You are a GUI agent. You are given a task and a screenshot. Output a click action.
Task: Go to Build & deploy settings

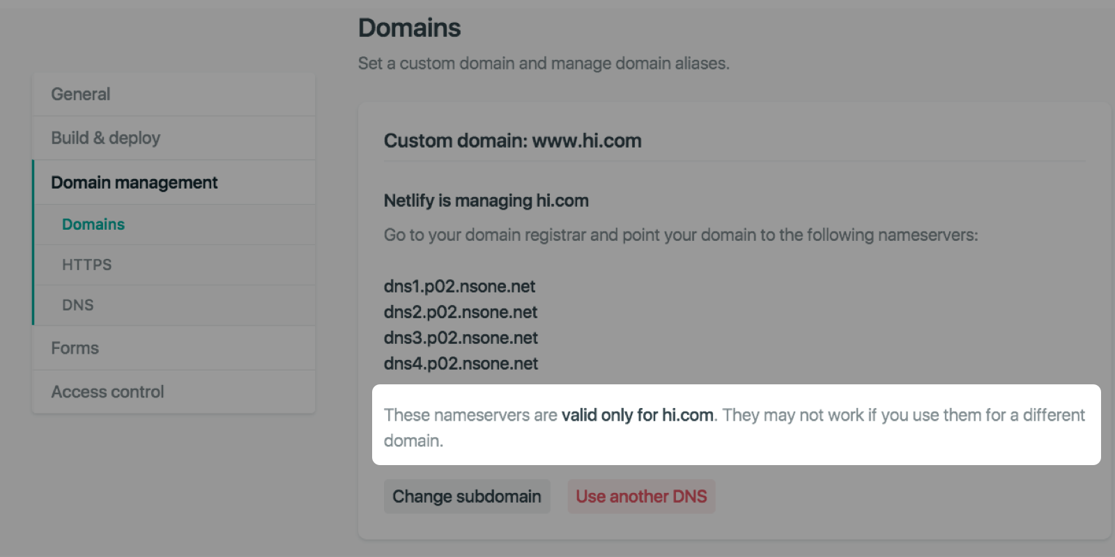(x=105, y=138)
